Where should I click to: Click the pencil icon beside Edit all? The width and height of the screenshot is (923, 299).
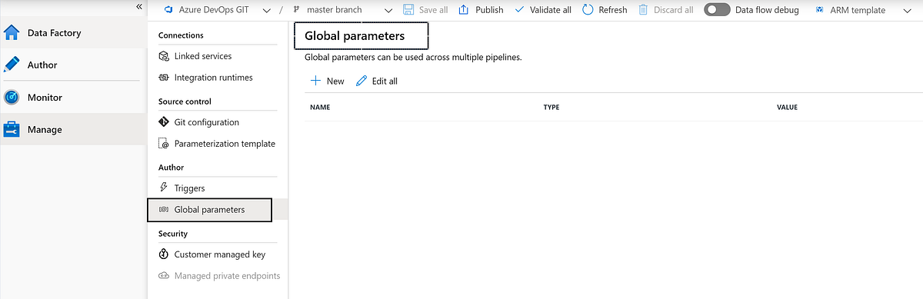[362, 81]
